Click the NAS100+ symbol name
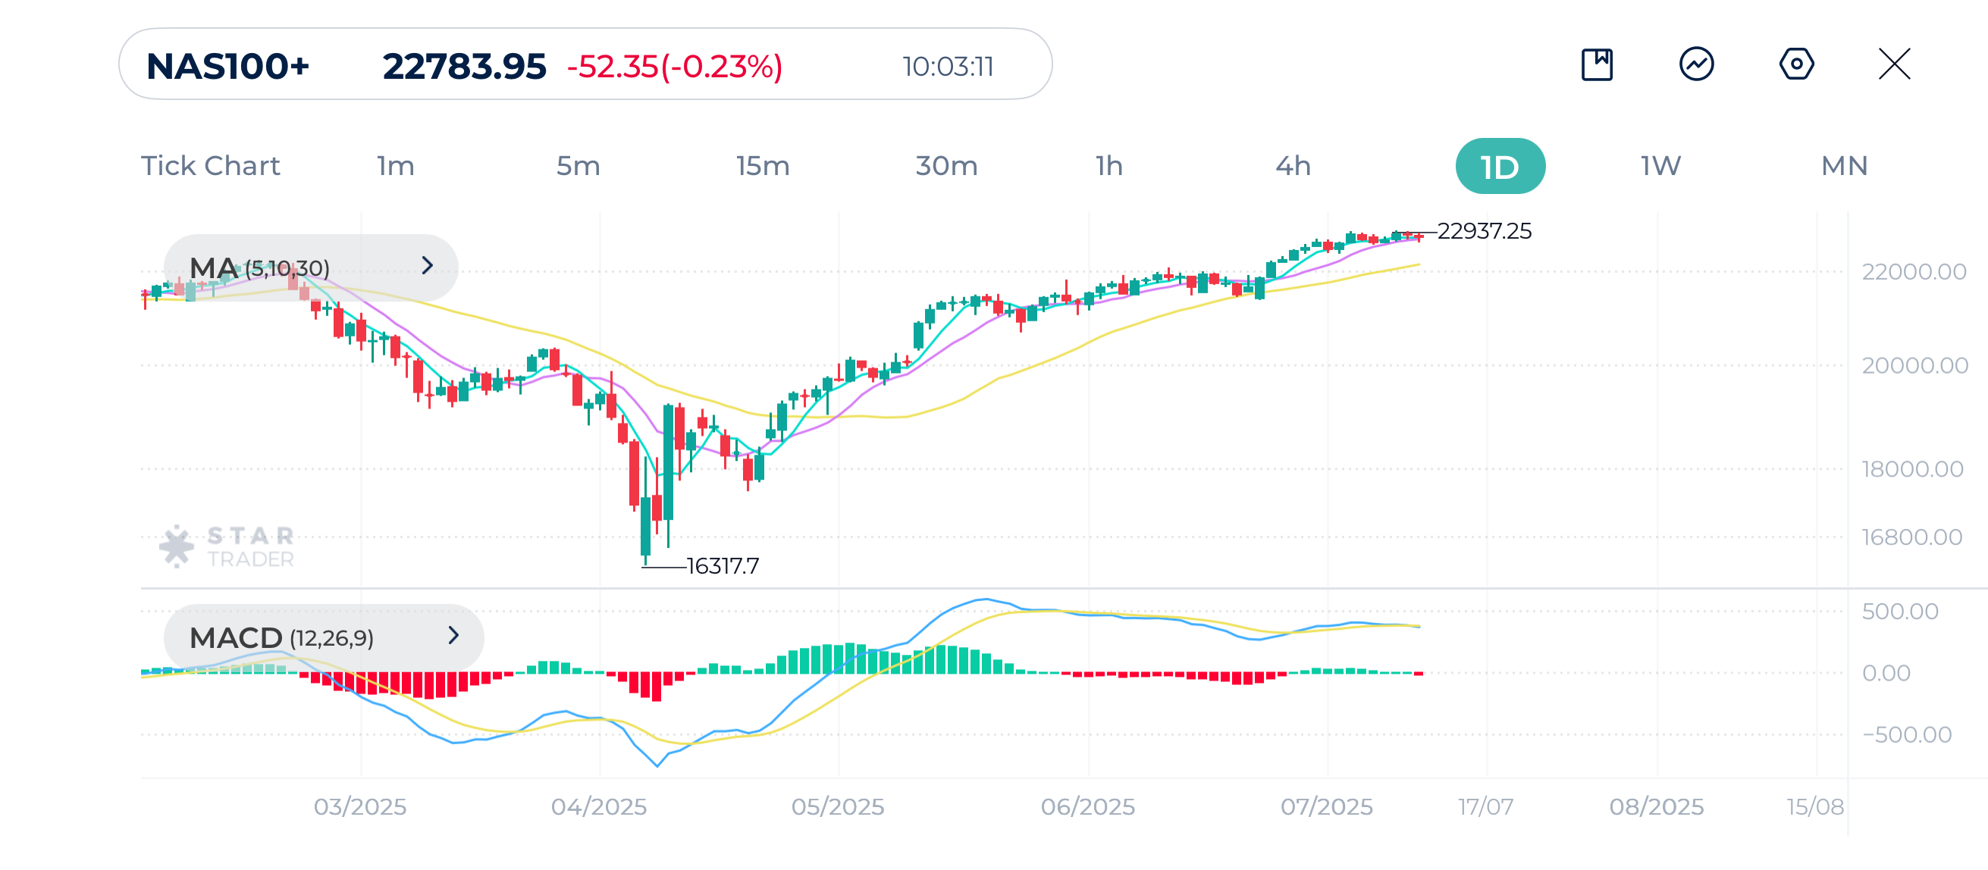The image size is (1988, 870). (230, 67)
